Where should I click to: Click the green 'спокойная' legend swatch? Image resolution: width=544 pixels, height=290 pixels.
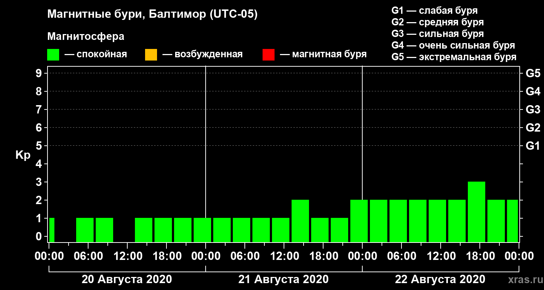point(53,55)
